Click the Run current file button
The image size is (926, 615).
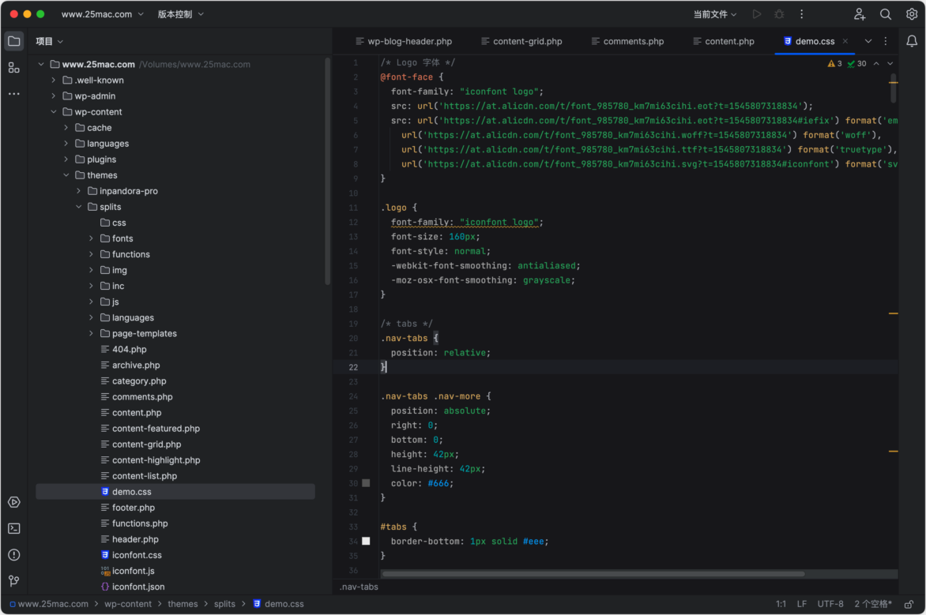pyautogui.click(x=756, y=14)
